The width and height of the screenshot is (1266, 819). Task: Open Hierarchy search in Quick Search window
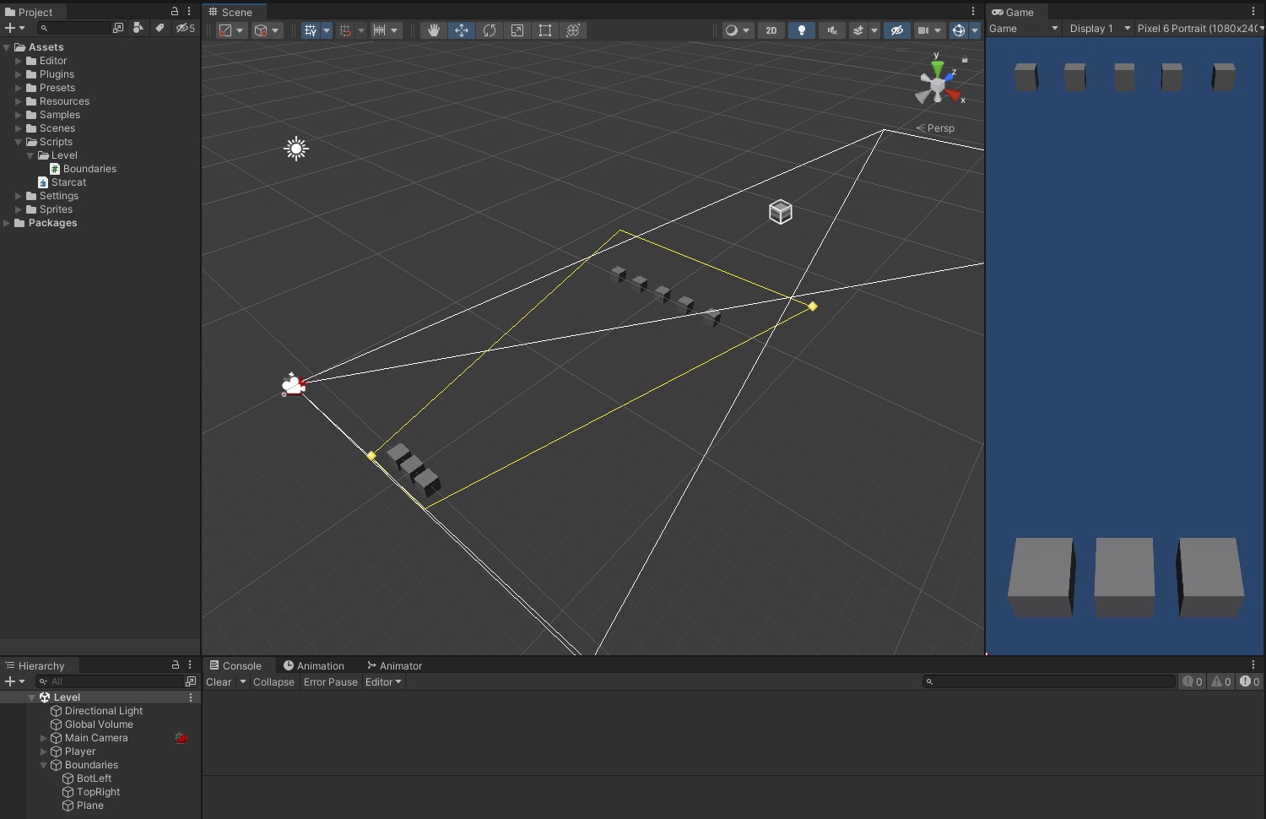pos(191,681)
